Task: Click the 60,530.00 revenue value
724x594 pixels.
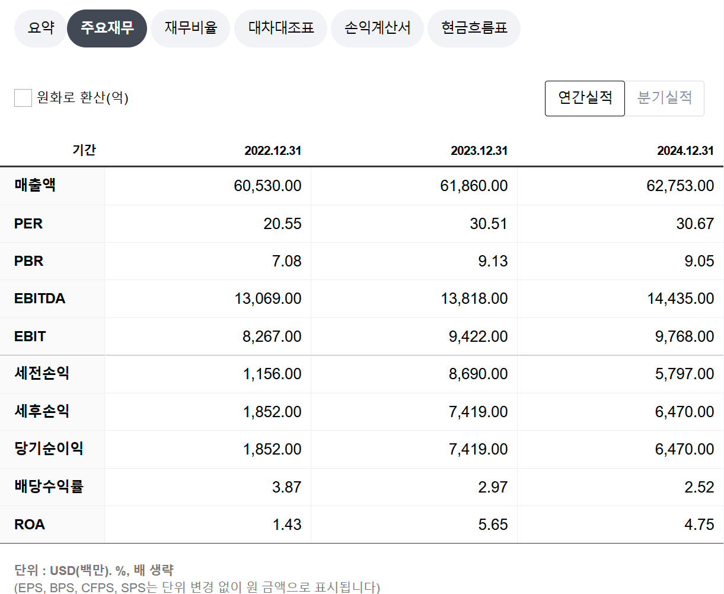Action: [267, 186]
